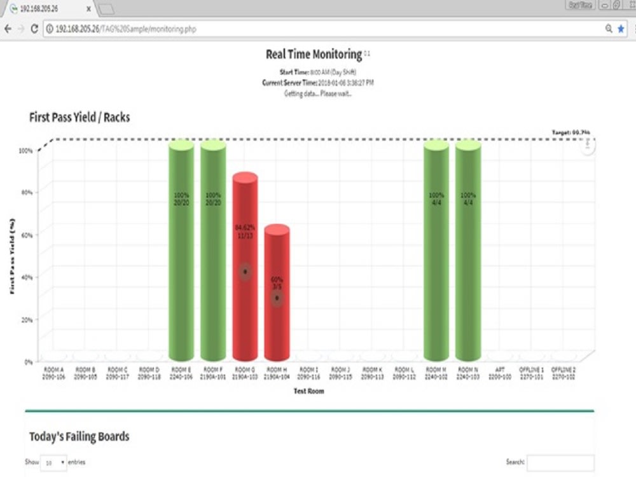
Task: Open the Show entries count dropdown
Action: (x=53, y=462)
